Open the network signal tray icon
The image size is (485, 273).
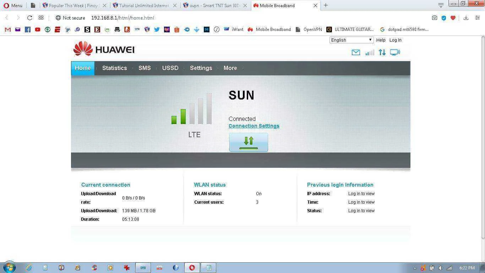(x=449, y=268)
